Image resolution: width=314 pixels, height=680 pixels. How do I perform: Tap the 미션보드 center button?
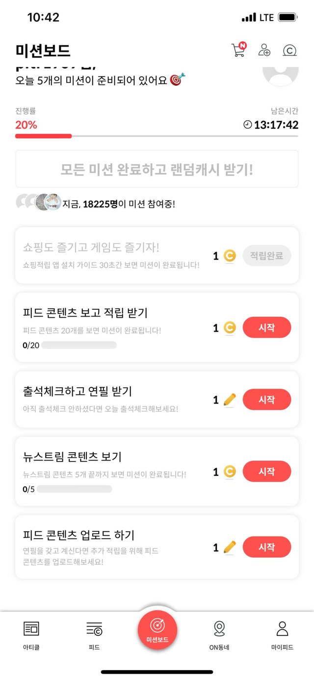tap(157, 630)
